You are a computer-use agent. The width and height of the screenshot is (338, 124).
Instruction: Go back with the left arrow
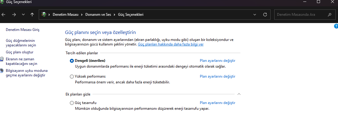click(3, 15)
